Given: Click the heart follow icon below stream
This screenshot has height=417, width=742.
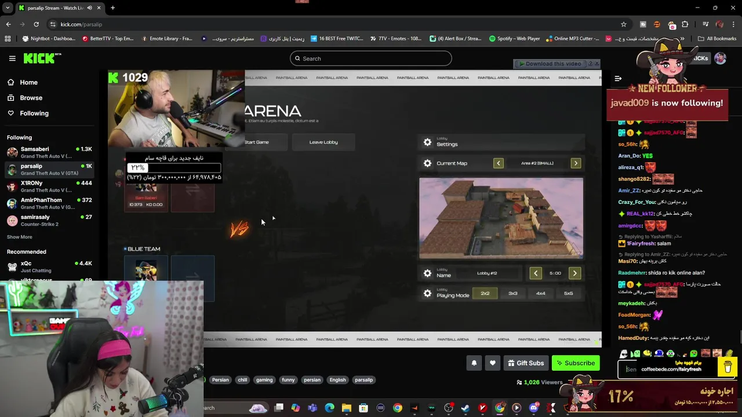Looking at the screenshot, I should tap(493, 363).
